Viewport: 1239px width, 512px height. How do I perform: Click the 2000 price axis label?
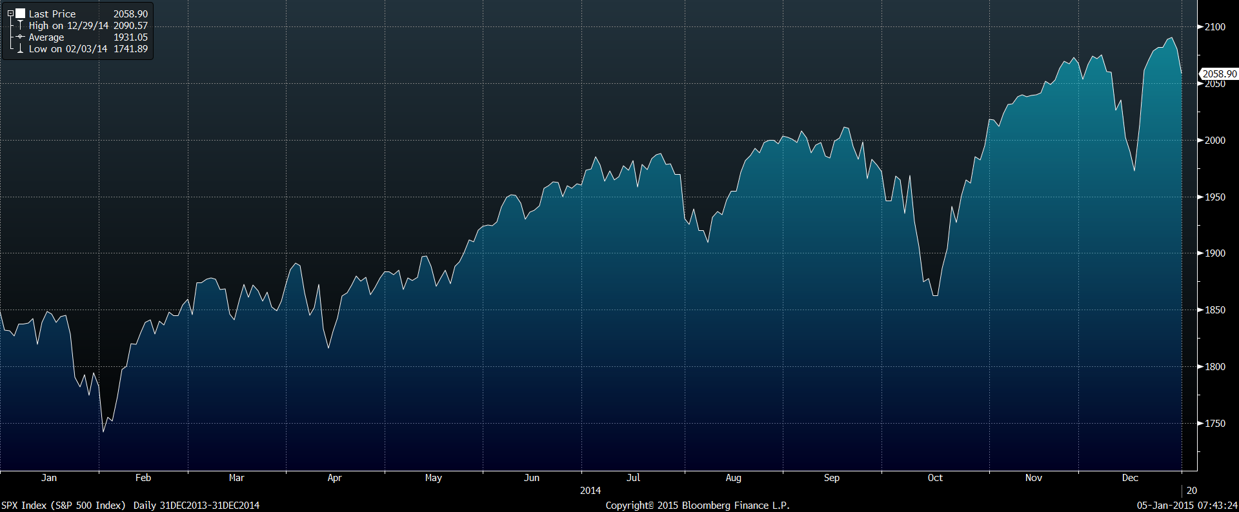point(1215,141)
